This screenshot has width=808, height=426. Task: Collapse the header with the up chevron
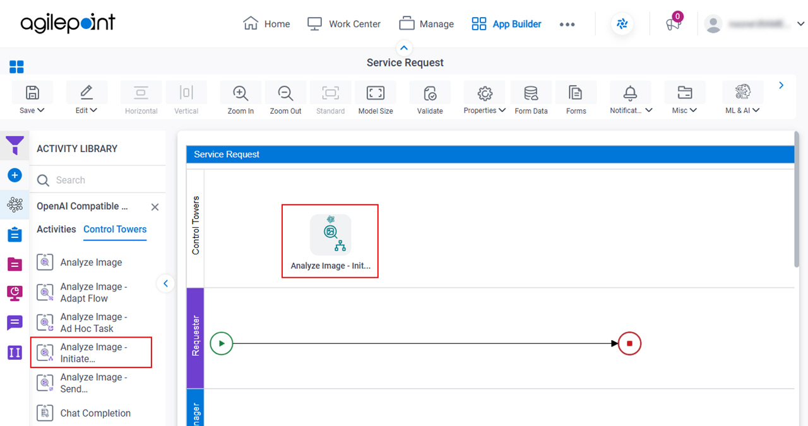404,48
